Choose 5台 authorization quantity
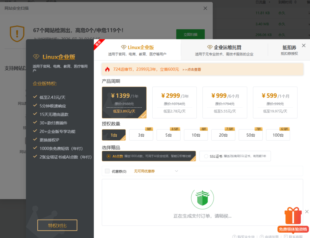 point(168,135)
